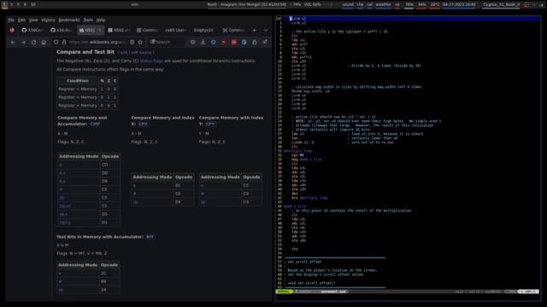Go back one page in the browser
This screenshot has width=547, height=307.
[x=13, y=42]
